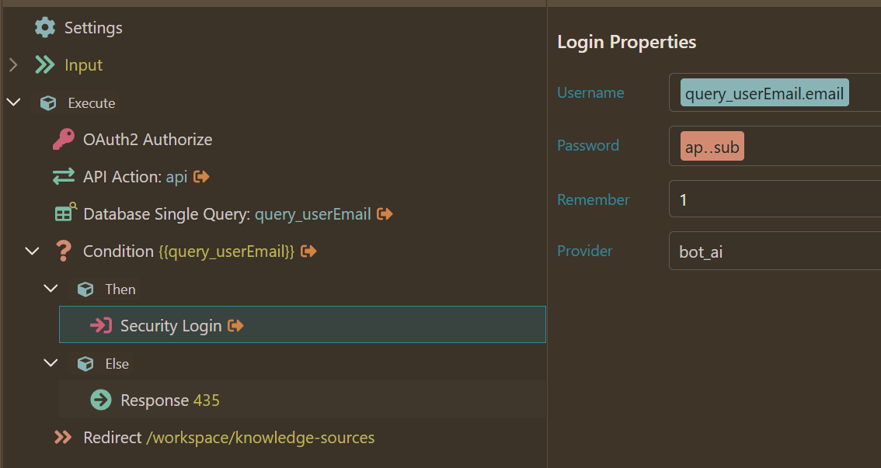Click the Response green arrow icon

(x=101, y=400)
